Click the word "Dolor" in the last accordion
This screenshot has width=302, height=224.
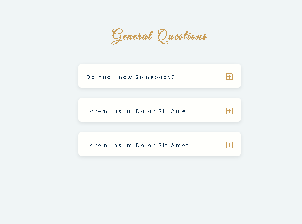pos(145,145)
